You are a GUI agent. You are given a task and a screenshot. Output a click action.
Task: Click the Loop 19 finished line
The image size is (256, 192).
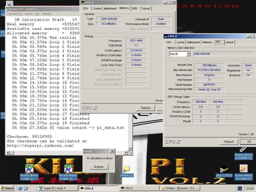pos(51,123)
